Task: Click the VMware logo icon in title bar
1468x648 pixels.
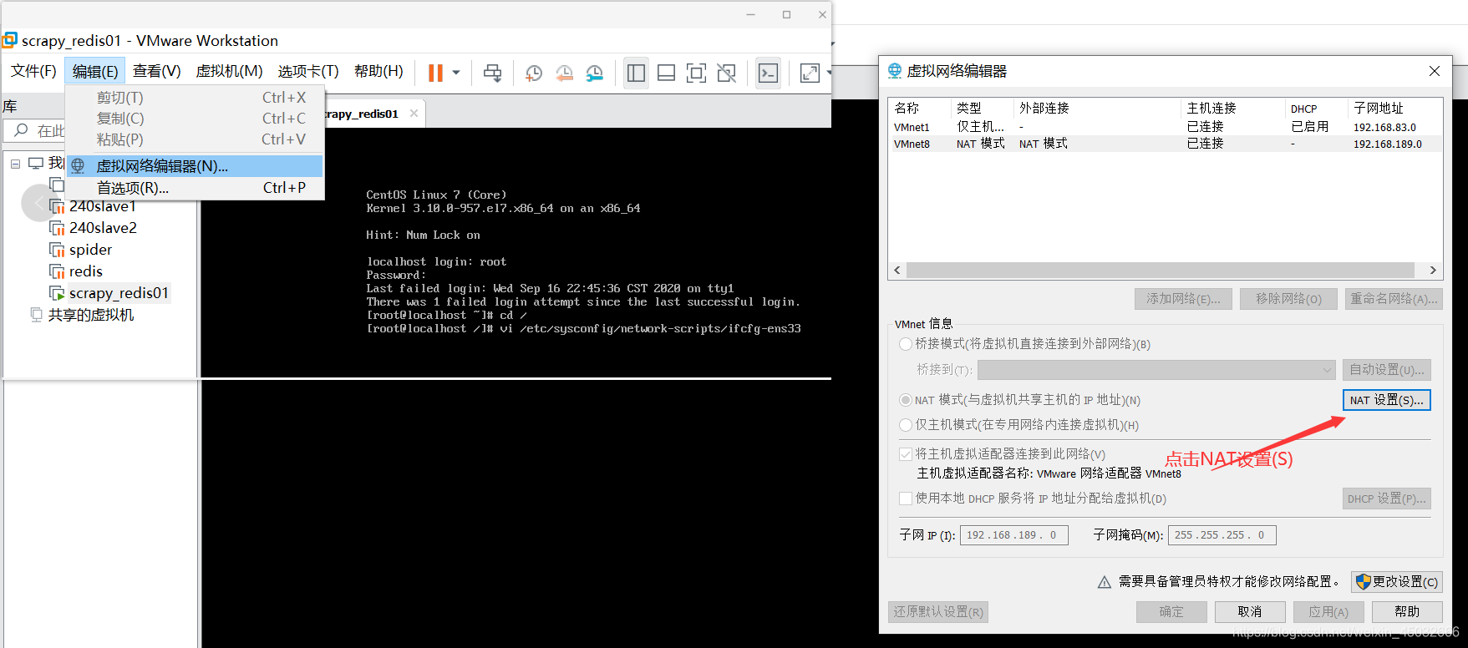Action: pyautogui.click(x=10, y=40)
